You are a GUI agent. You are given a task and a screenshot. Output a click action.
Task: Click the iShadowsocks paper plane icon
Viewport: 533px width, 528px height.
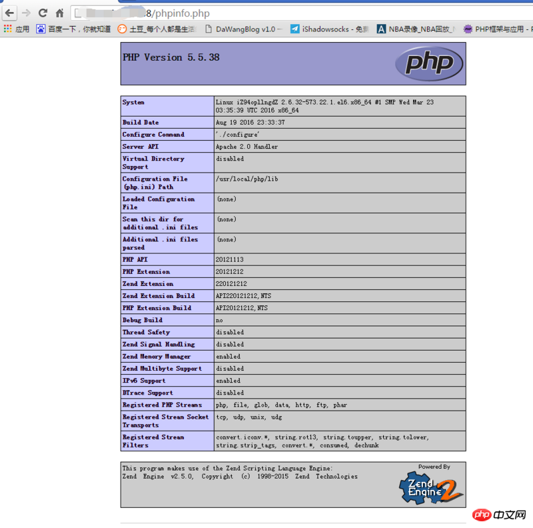tap(294, 29)
